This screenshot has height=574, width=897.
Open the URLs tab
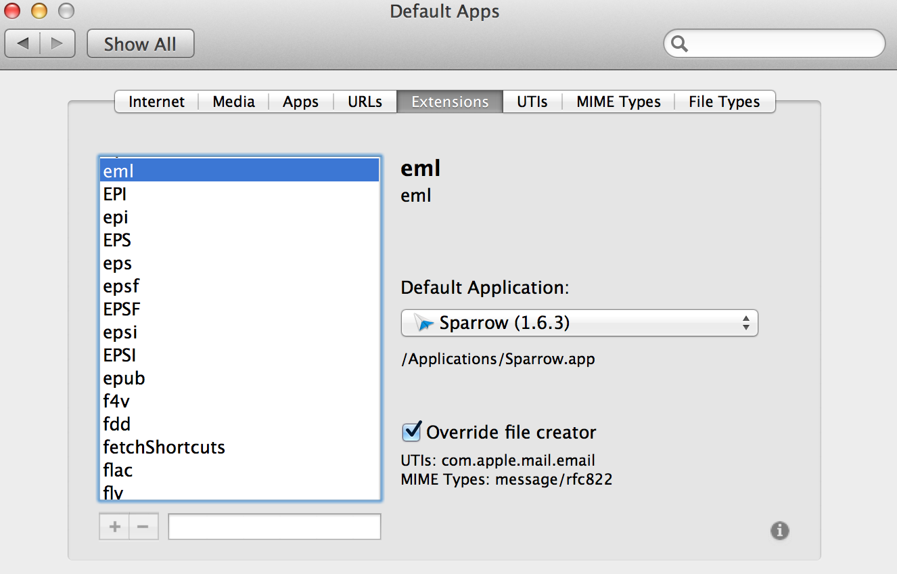click(x=365, y=102)
